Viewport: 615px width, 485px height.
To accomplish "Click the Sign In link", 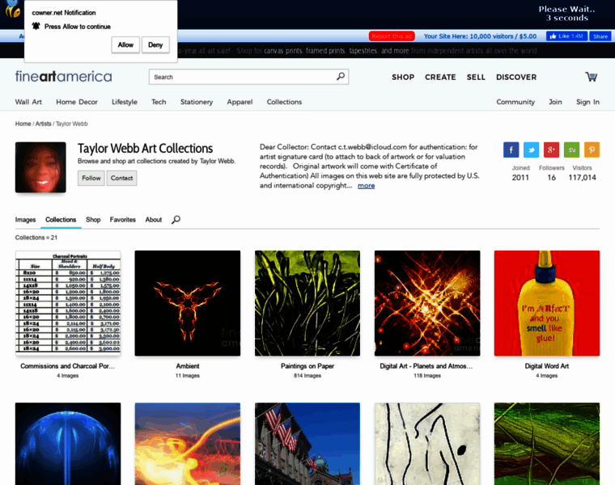I will click(587, 102).
